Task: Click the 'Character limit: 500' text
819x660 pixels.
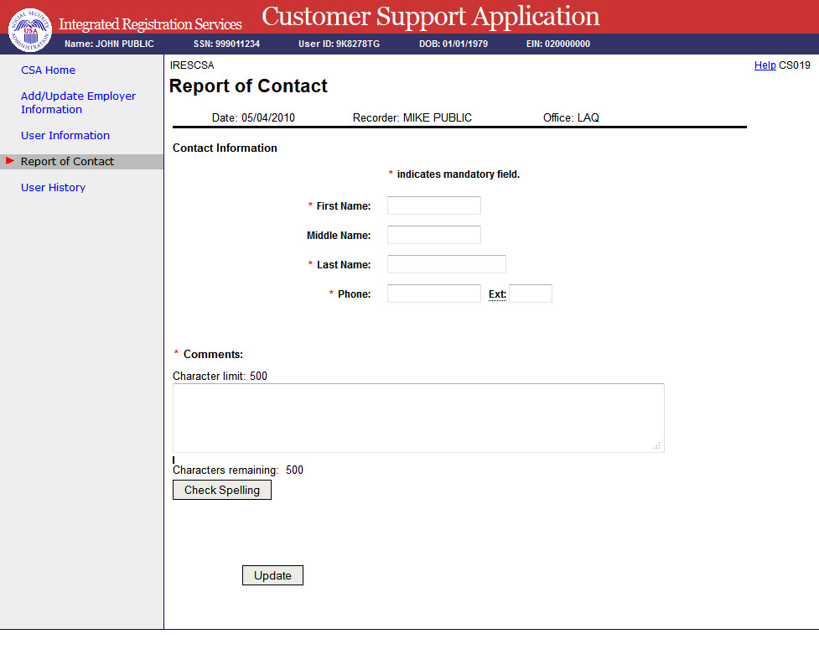Action: pos(220,376)
